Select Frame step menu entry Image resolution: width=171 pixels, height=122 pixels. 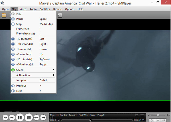pos(34,29)
